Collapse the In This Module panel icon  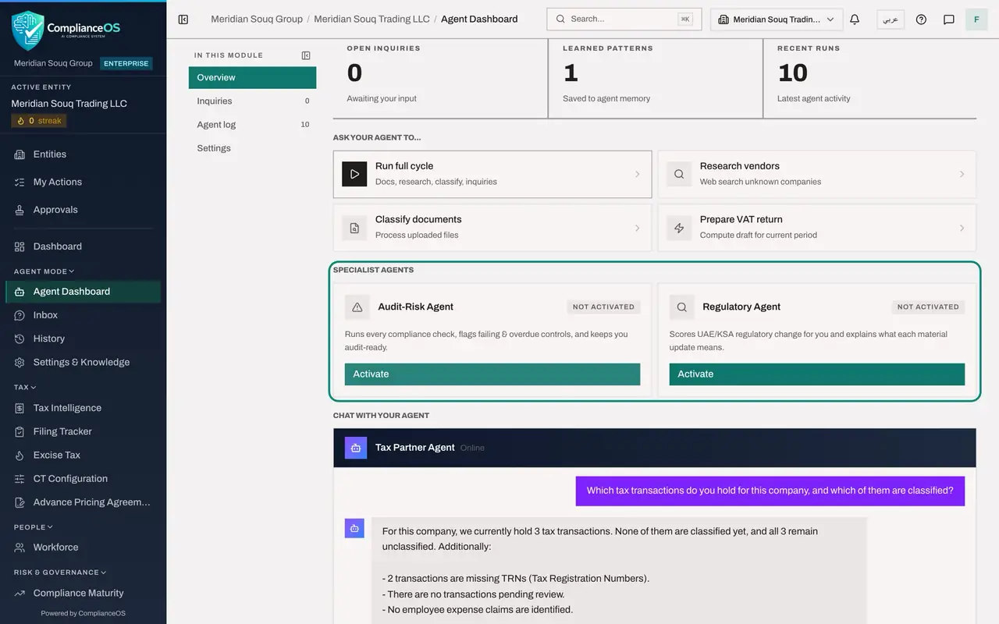pos(306,55)
